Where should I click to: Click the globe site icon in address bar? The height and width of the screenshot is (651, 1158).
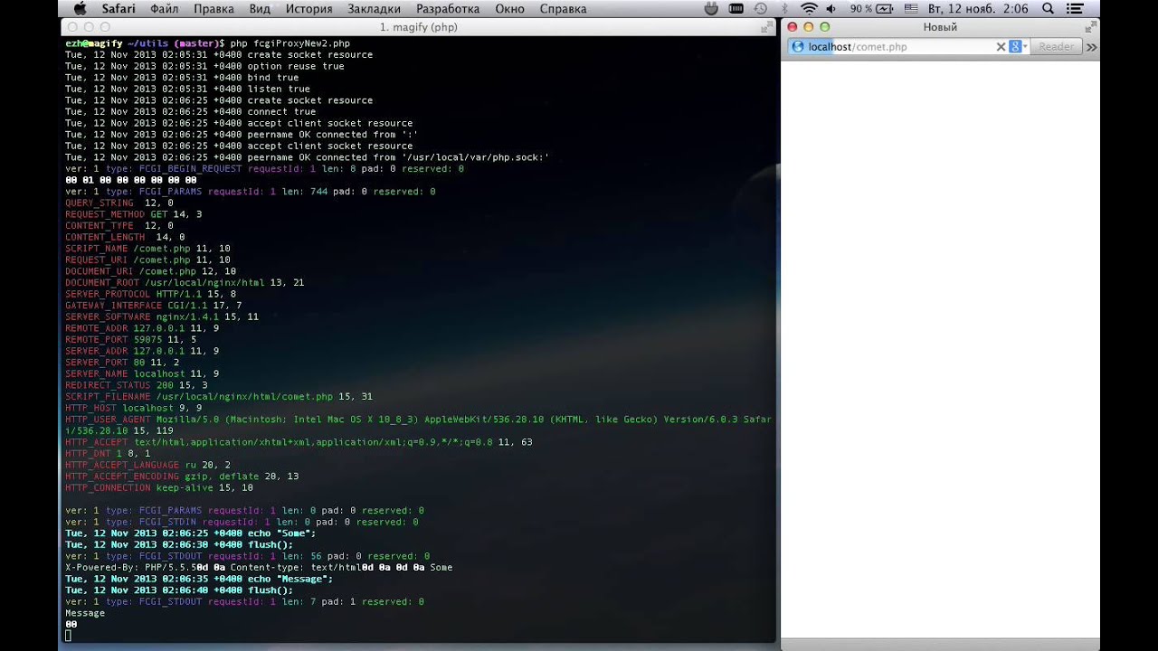[x=798, y=46]
